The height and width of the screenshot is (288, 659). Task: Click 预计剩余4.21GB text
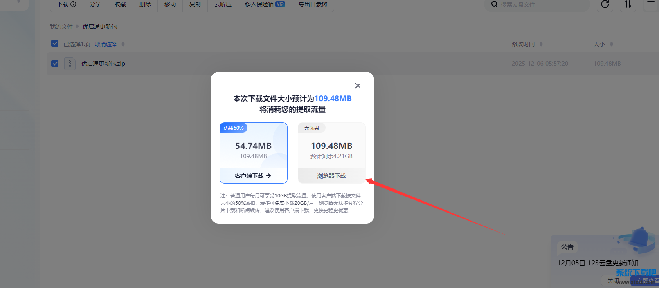click(x=331, y=156)
